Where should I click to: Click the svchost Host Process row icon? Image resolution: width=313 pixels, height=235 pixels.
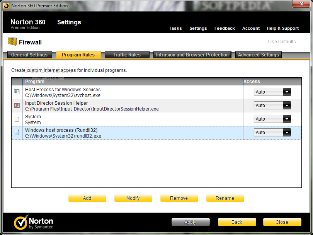[17, 92]
